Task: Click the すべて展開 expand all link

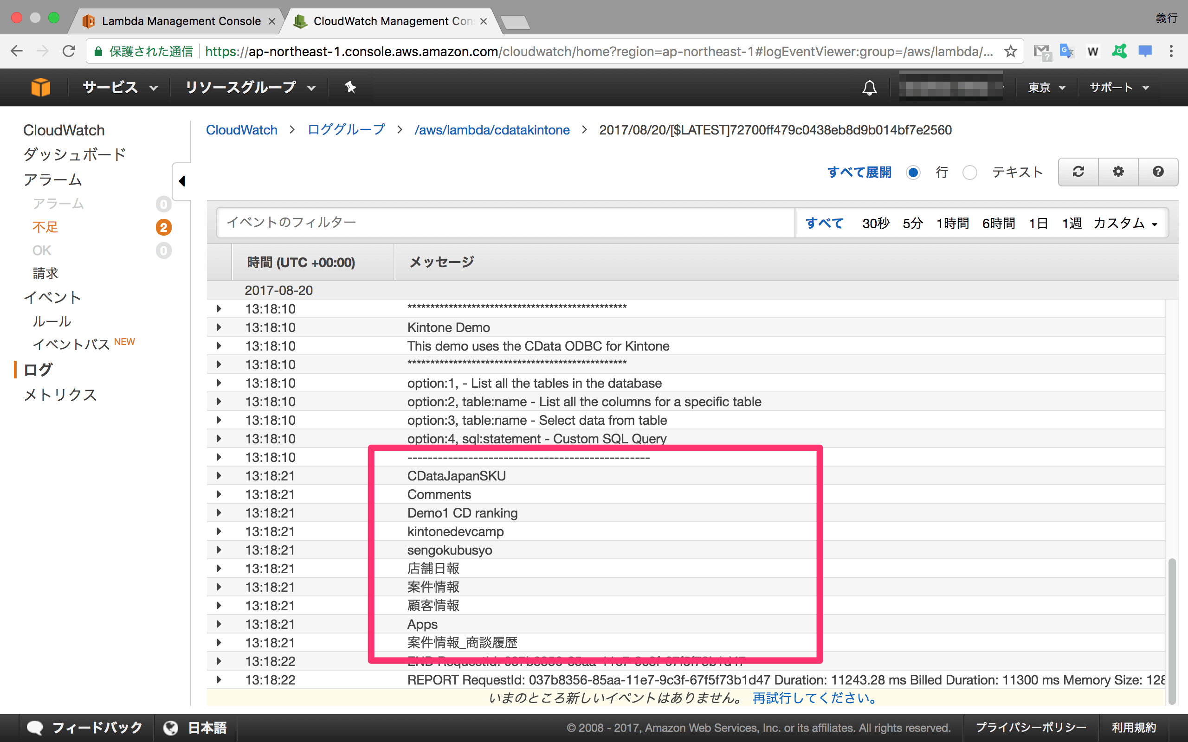Action: 859,173
